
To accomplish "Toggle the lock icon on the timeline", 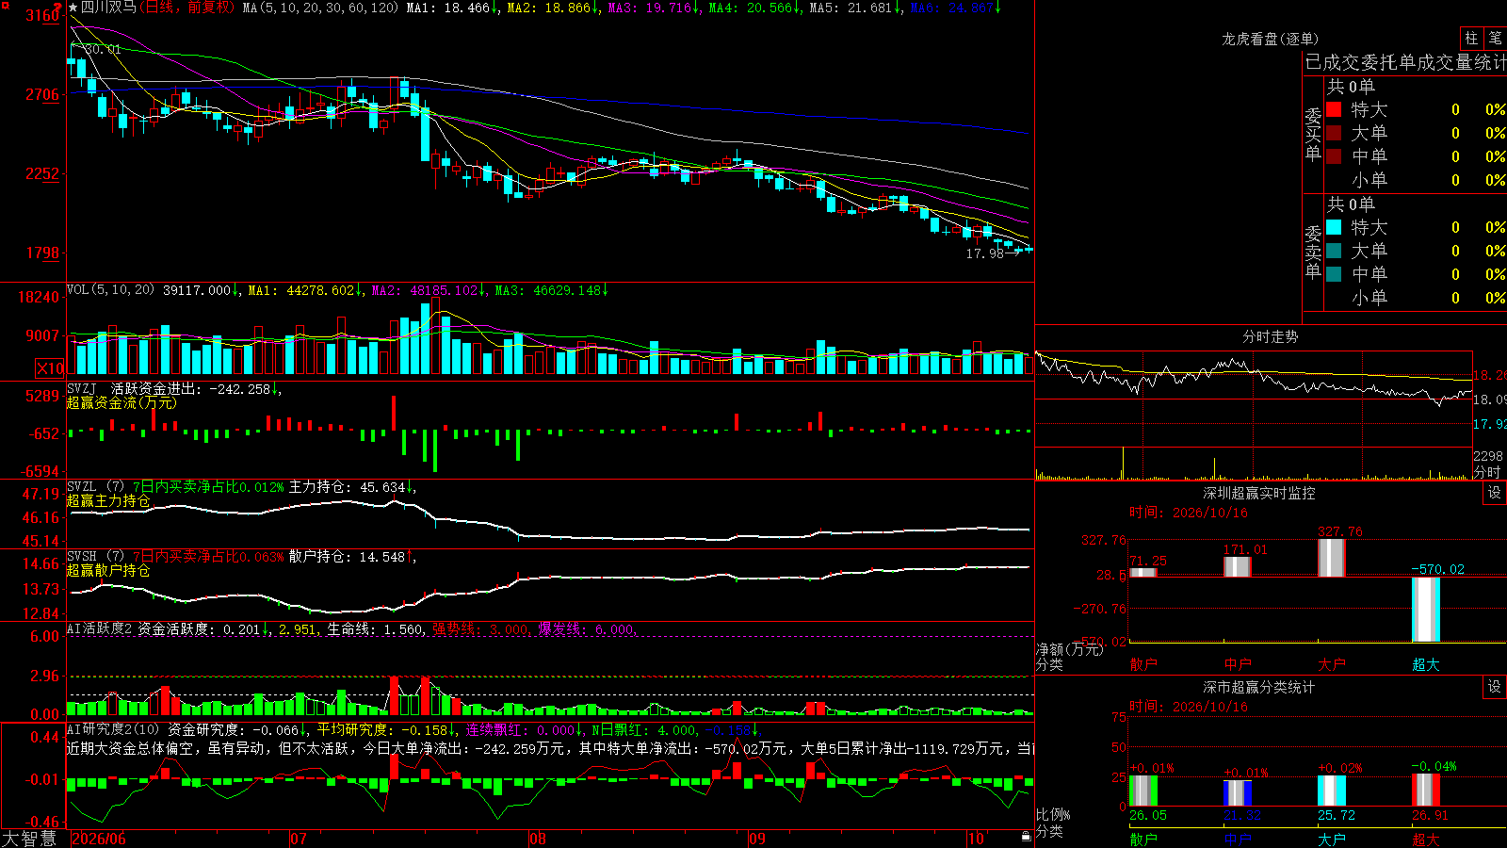I will (x=1027, y=837).
